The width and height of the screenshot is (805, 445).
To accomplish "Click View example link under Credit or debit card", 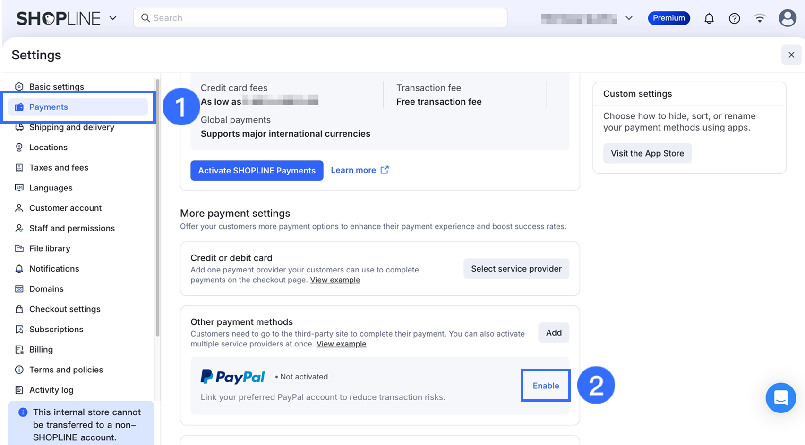I will pos(335,280).
